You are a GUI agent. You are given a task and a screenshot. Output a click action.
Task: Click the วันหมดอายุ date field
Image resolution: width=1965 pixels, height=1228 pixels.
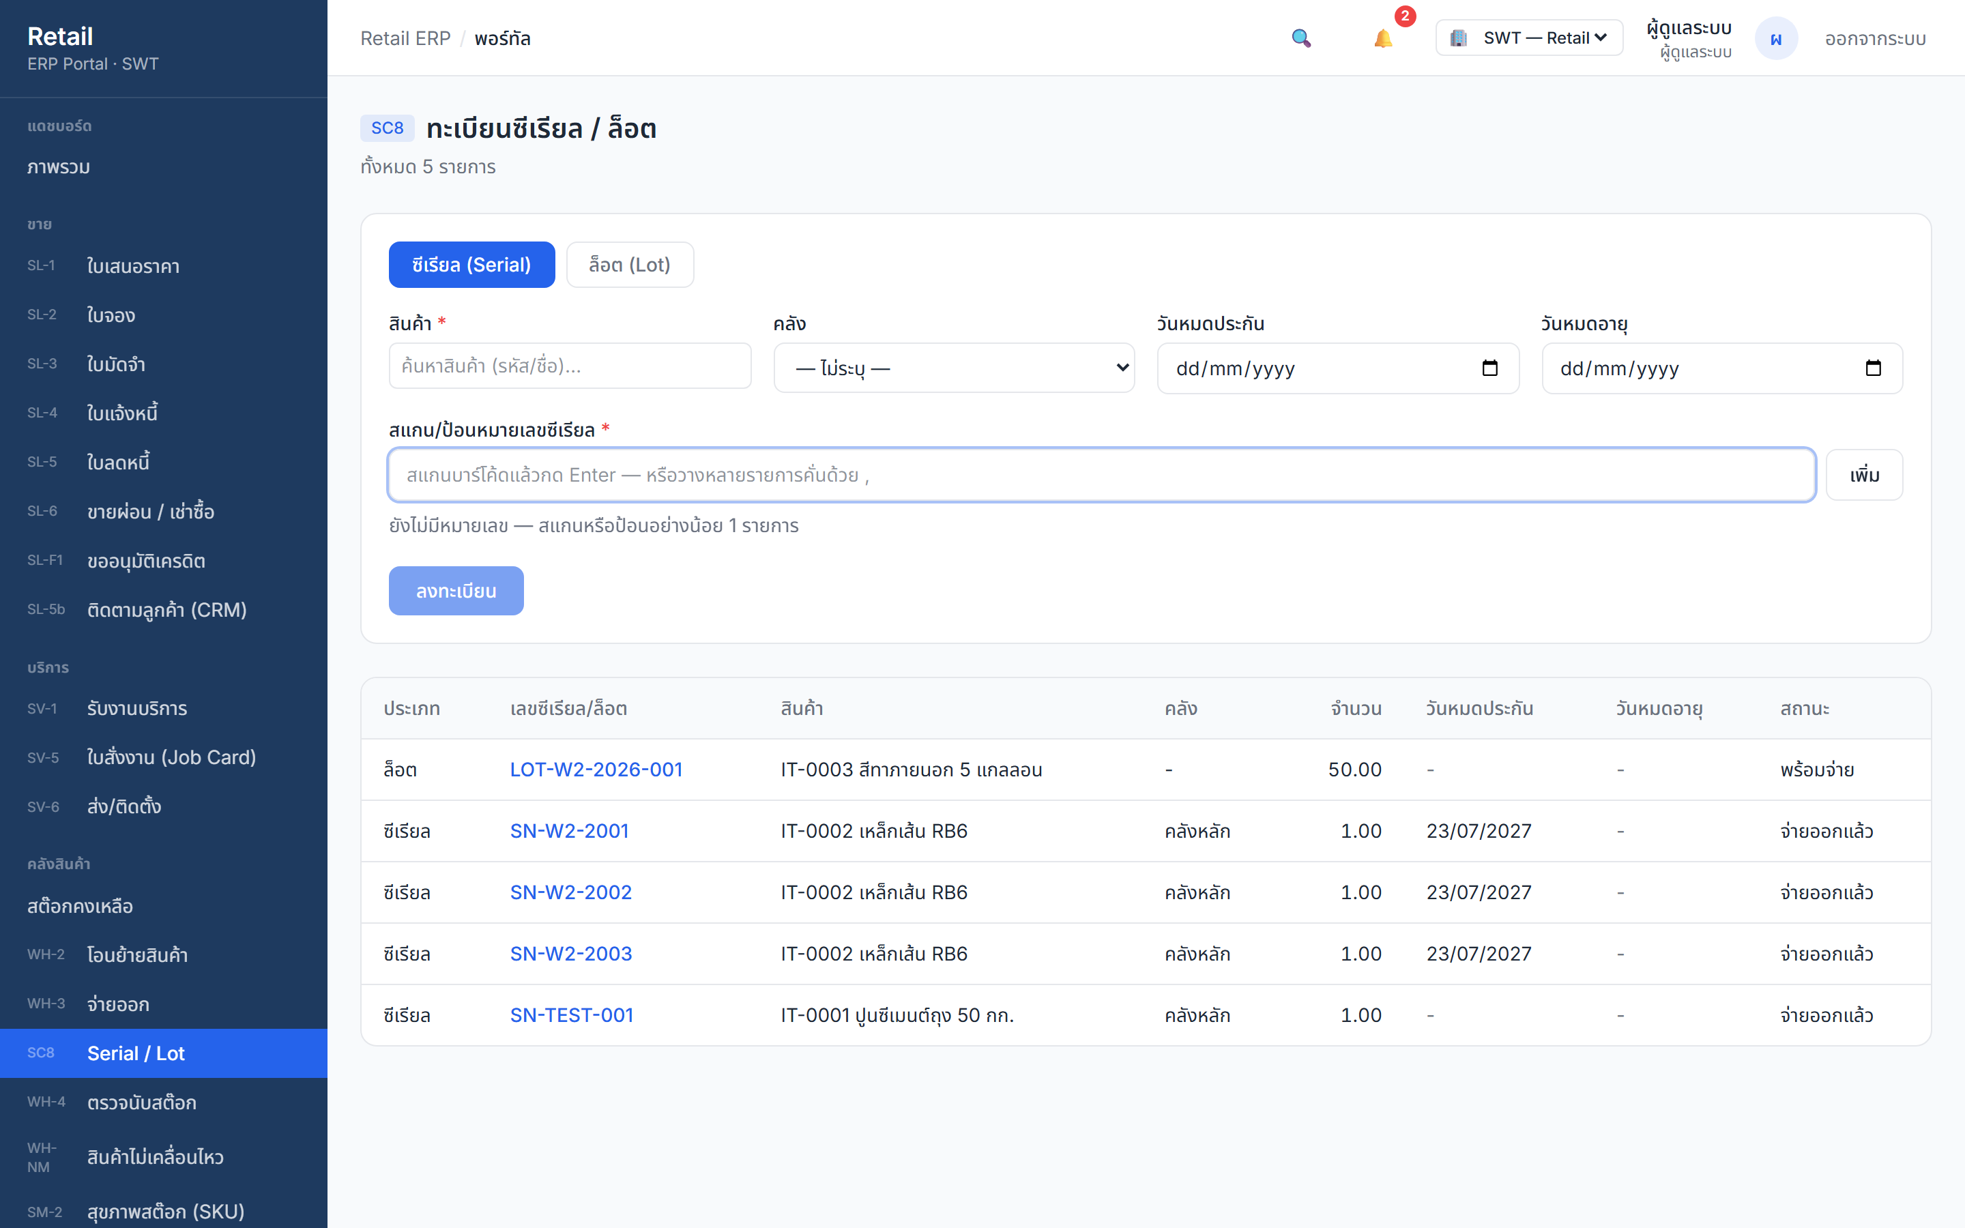(x=1722, y=368)
